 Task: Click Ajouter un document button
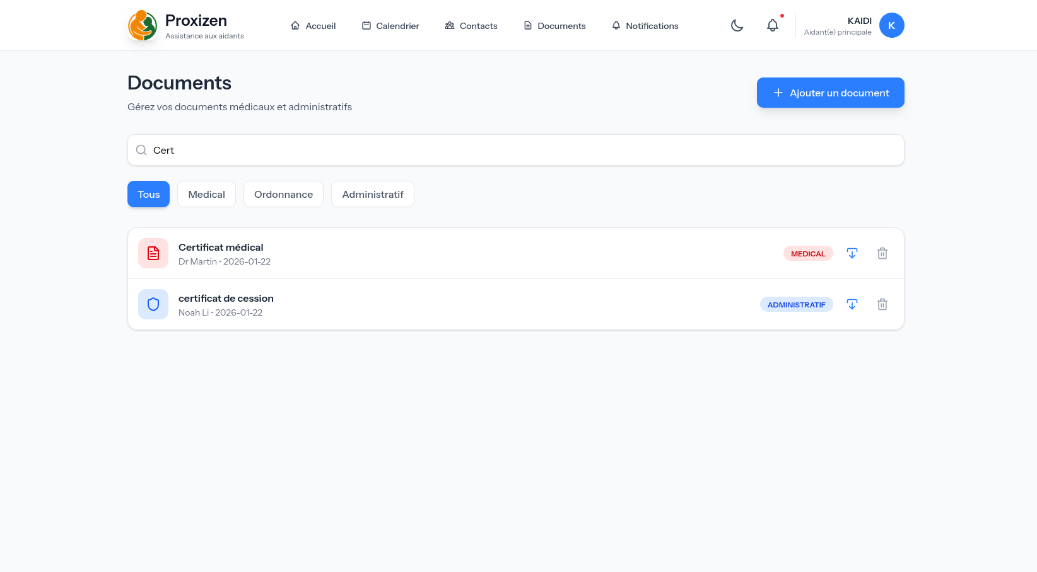coord(830,93)
